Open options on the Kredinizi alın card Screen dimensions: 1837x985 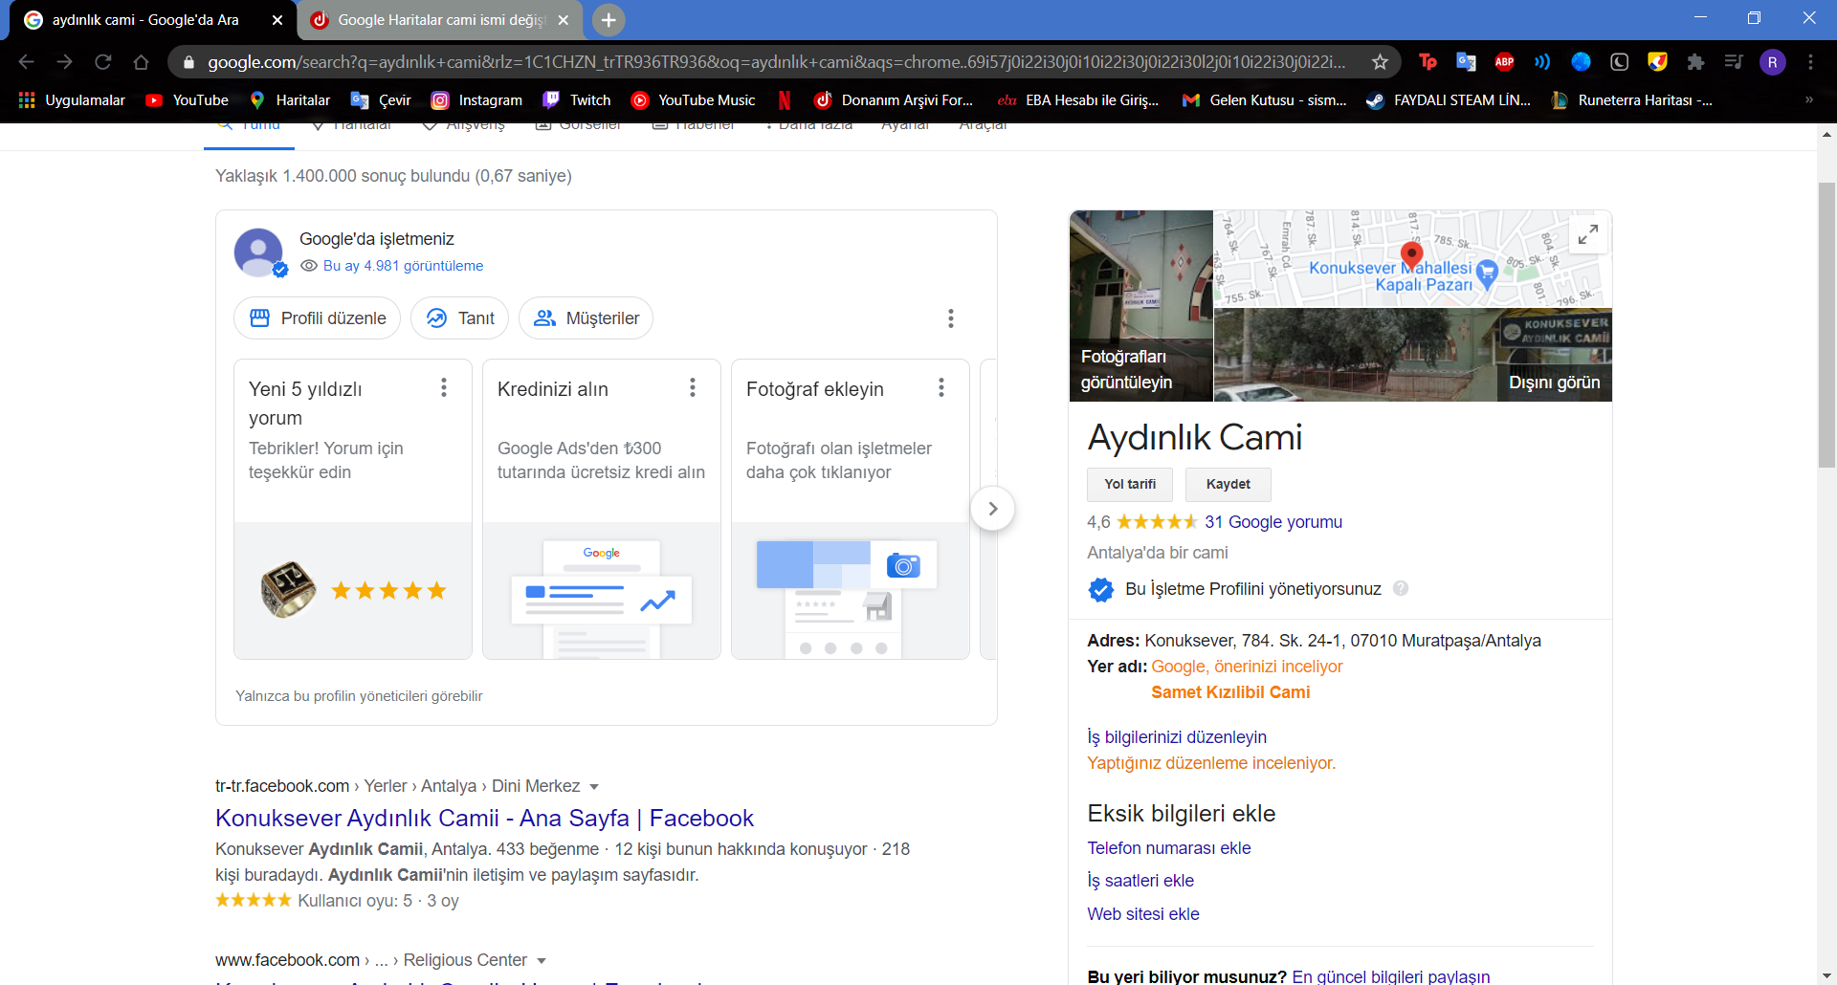(693, 387)
